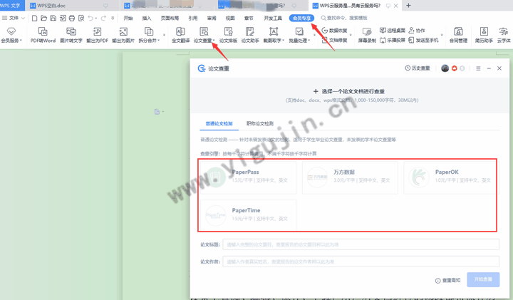The width and height of the screenshot is (513, 300).
Task: Add a new document tab with plus button
Action: coord(408,6)
